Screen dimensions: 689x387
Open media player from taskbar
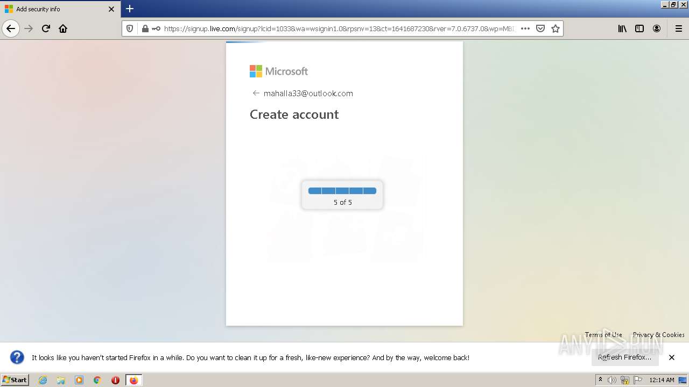(79, 379)
